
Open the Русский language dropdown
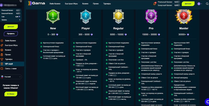point(11,77)
